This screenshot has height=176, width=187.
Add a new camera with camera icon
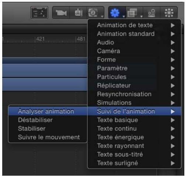(61, 13)
